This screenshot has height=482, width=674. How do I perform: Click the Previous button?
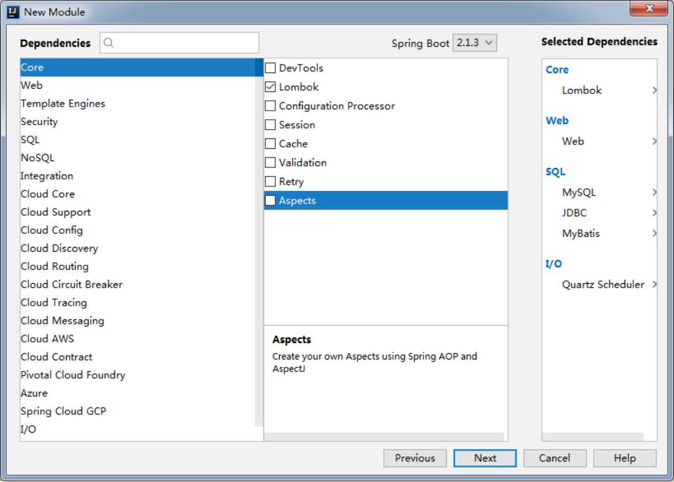415,458
